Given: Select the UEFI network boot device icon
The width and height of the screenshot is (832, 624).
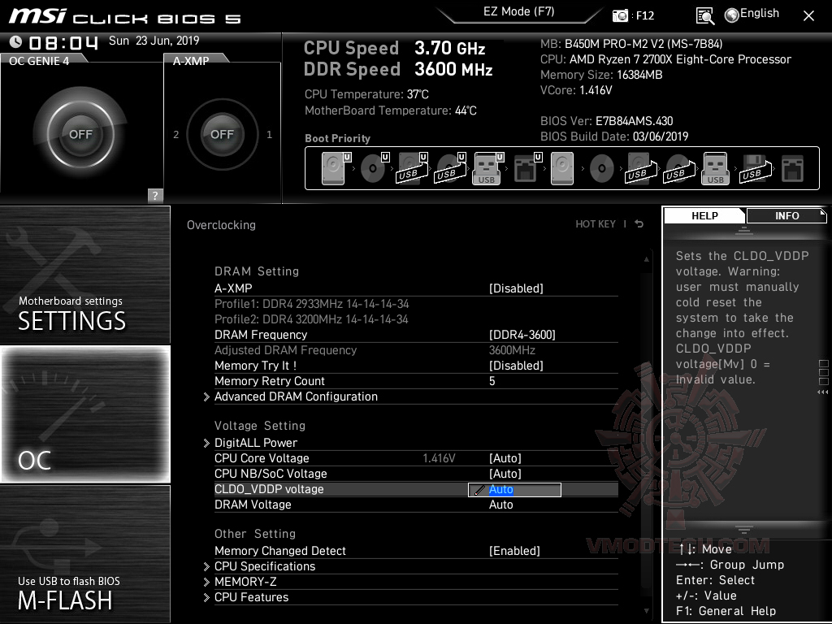Looking at the screenshot, I should tap(526, 168).
